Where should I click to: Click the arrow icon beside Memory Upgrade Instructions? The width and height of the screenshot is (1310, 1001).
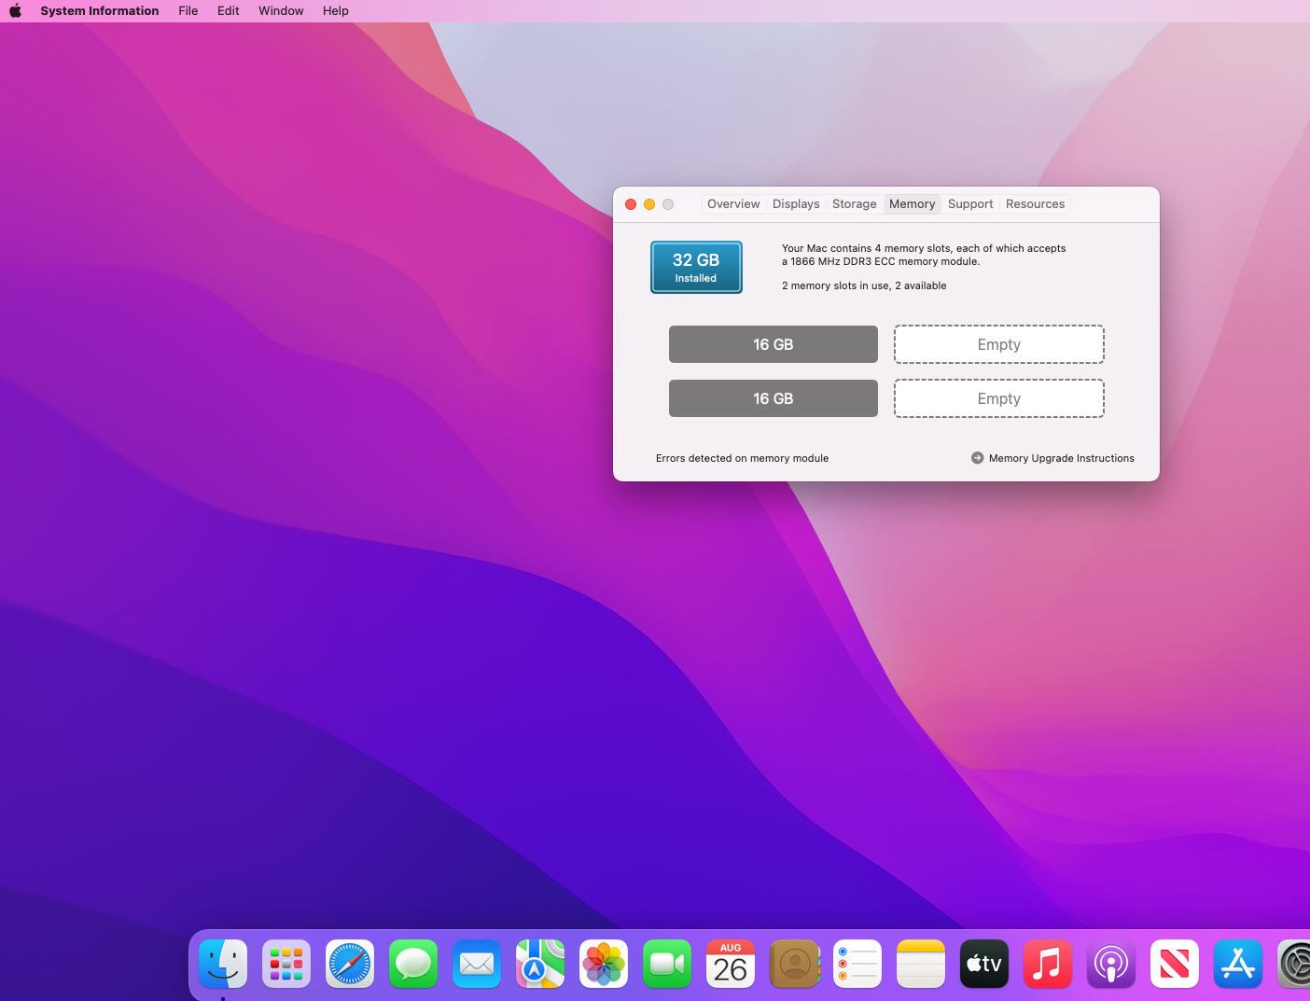[x=977, y=458]
